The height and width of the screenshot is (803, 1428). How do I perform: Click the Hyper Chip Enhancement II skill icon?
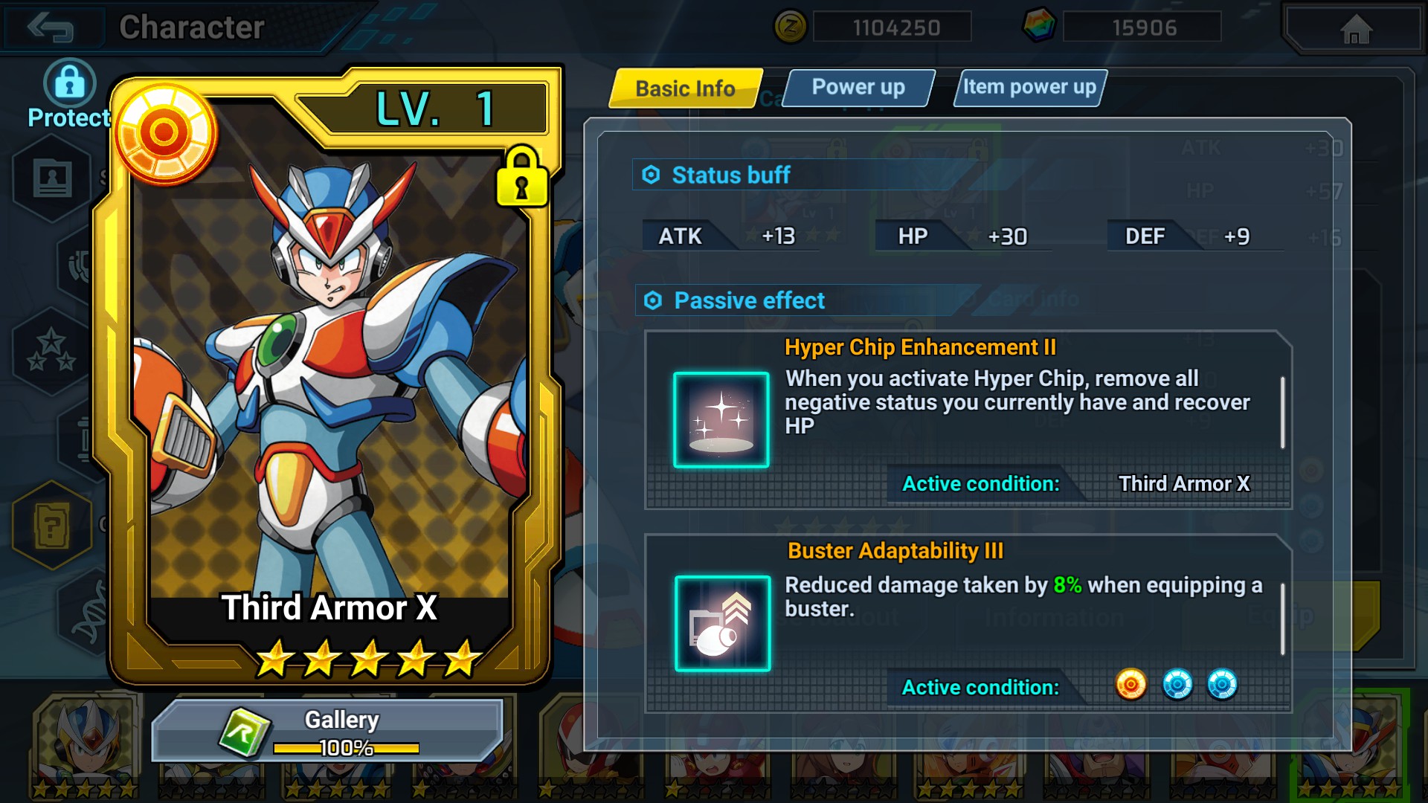(721, 420)
